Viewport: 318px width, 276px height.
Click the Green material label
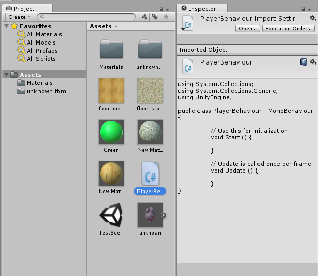pos(111,150)
